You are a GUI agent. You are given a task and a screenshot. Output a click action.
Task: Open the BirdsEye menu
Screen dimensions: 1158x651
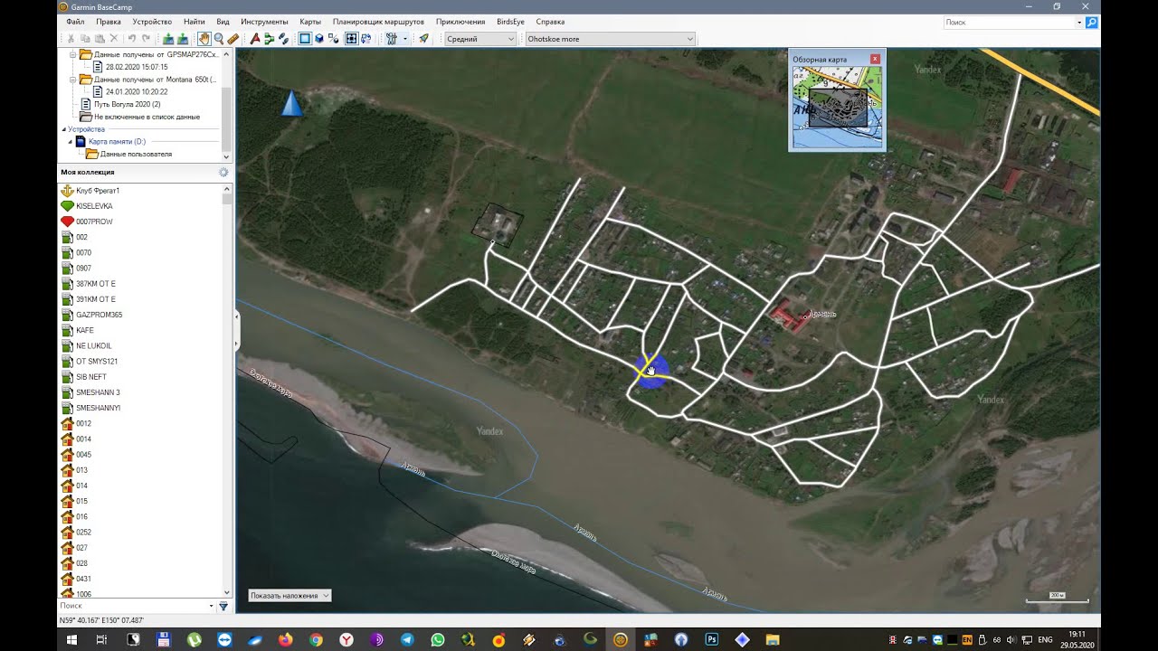point(510,22)
